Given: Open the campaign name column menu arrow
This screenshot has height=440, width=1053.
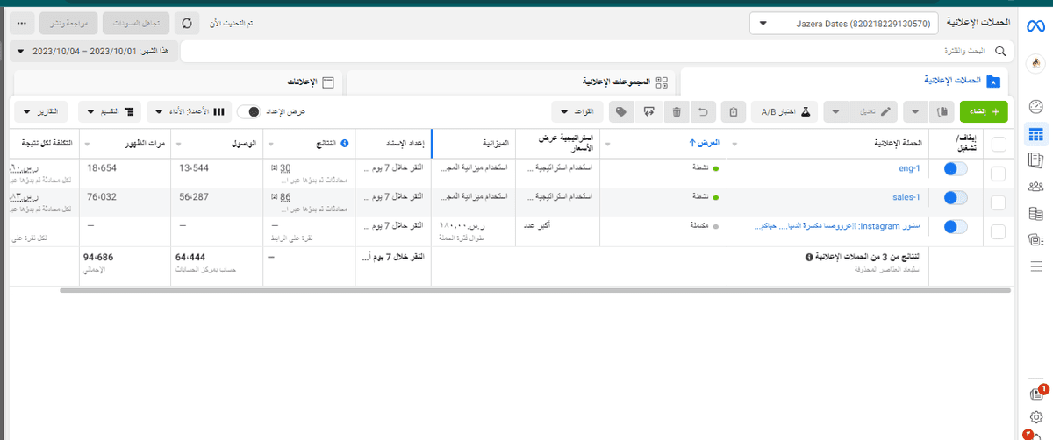Looking at the screenshot, I should coord(734,143).
